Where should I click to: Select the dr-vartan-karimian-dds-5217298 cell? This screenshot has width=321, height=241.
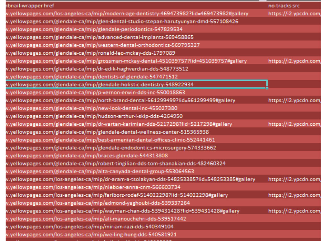tap(136, 124)
